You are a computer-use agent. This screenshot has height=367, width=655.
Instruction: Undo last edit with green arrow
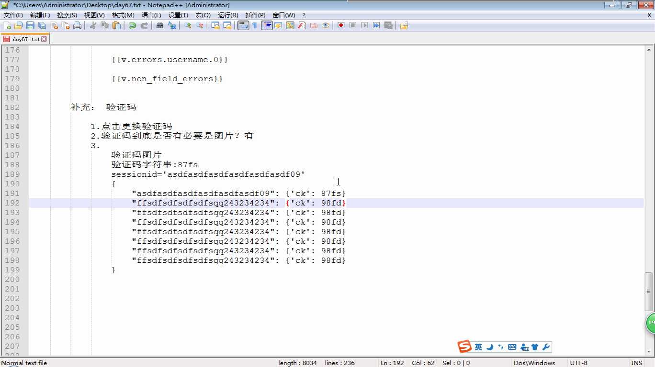(132, 26)
